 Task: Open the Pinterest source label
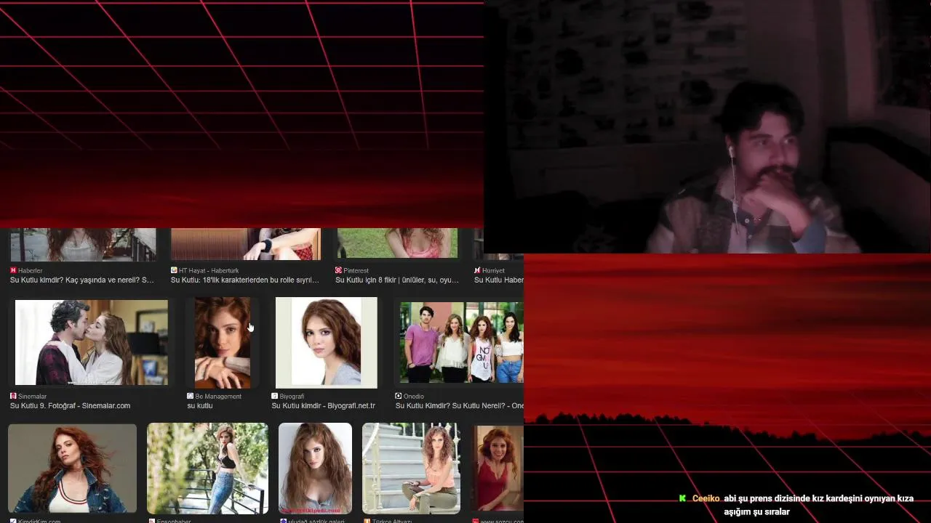click(356, 270)
